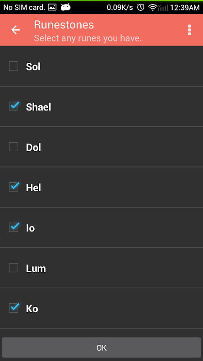Viewport: 203px width, 361px height.
Task: Check the Sol rune checkbox
Action: pyautogui.click(x=14, y=66)
